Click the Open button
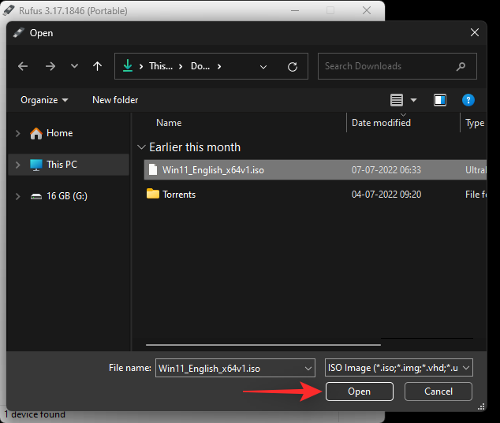Screen dimensions: 500x423 [x=360, y=391]
